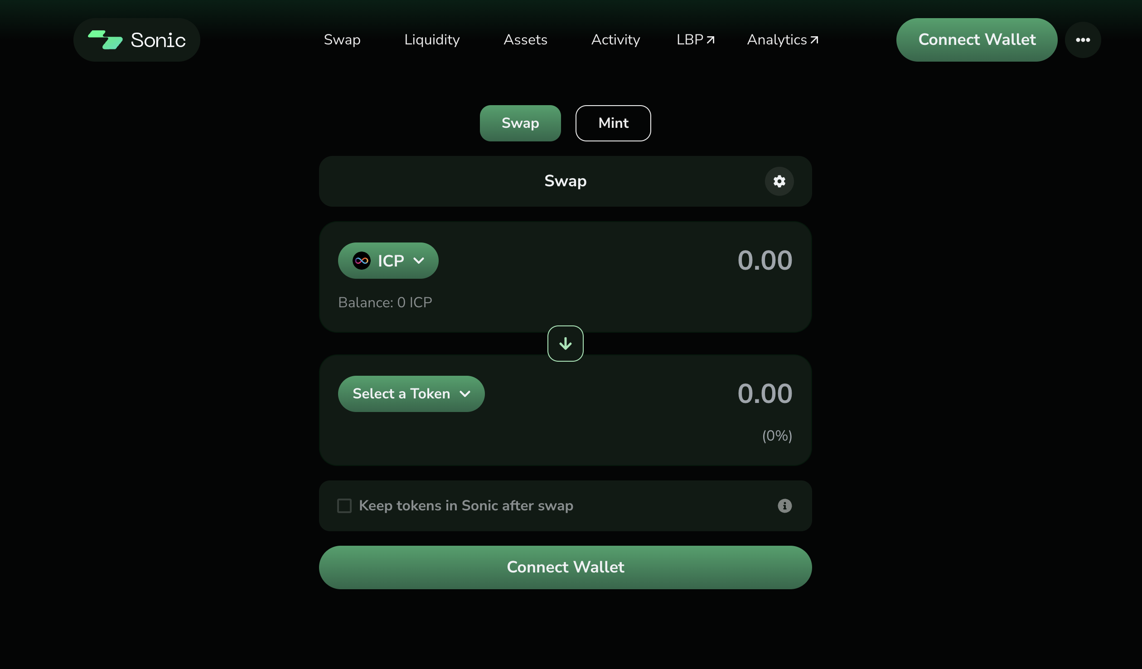Open the Select a Token dropdown
Screen dimensions: 1142x669
pyautogui.click(x=411, y=394)
